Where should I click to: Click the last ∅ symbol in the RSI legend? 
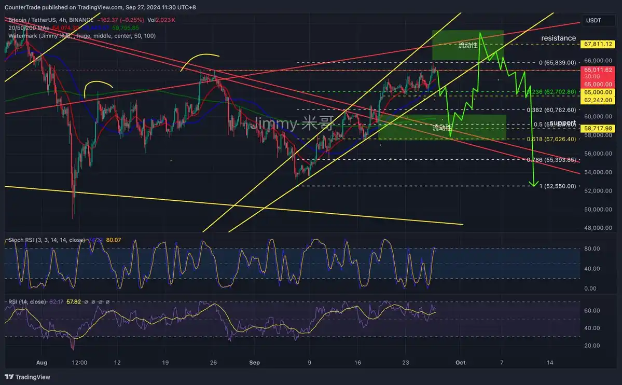point(107,301)
